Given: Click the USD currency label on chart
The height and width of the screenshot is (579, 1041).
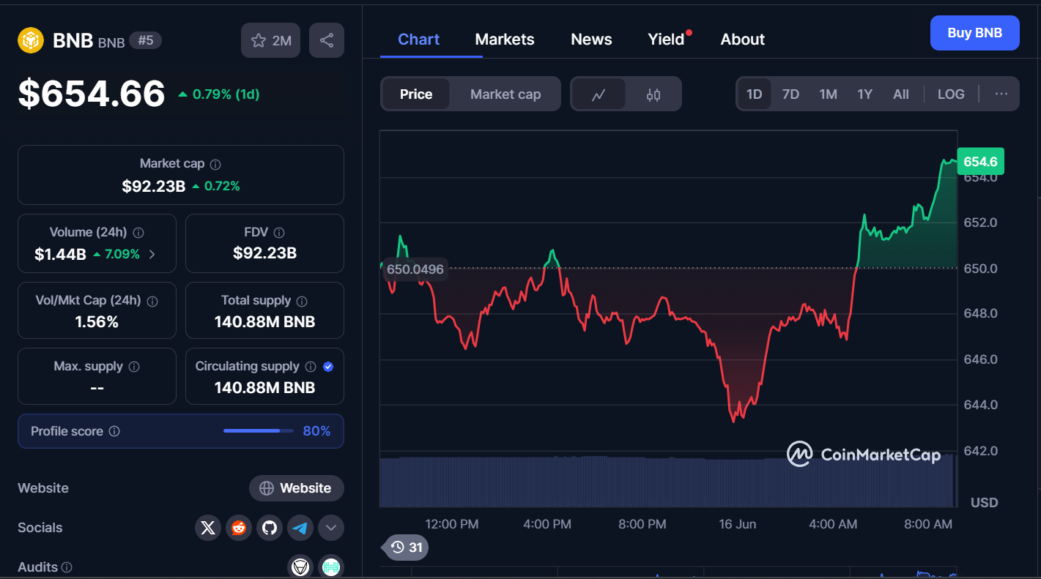Looking at the screenshot, I should (984, 503).
